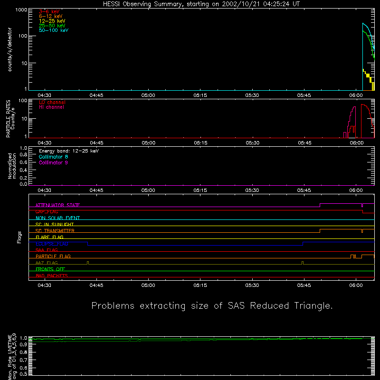Click the SC_TRANSMITTER flag label
380x380 pixels.
(x=55, y=231)
